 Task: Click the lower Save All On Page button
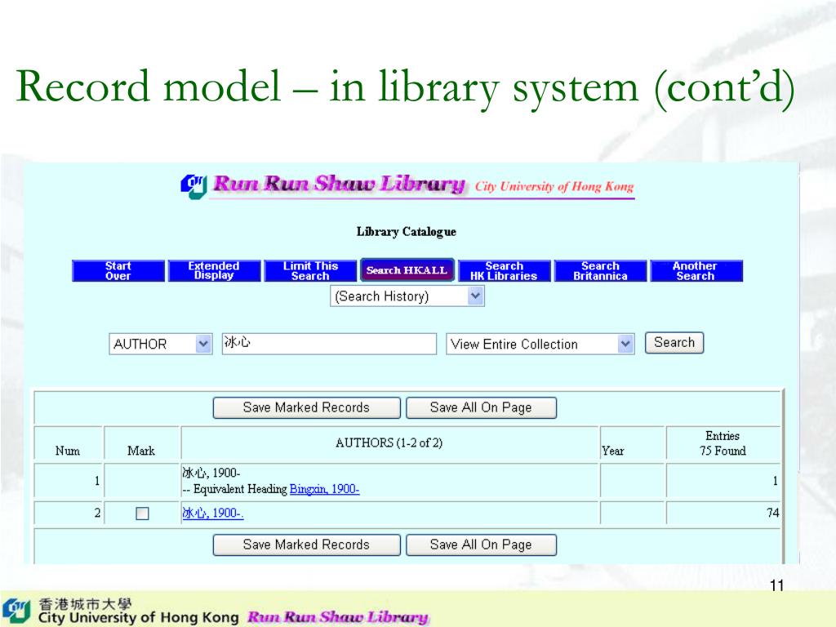(x=481, y=545)
